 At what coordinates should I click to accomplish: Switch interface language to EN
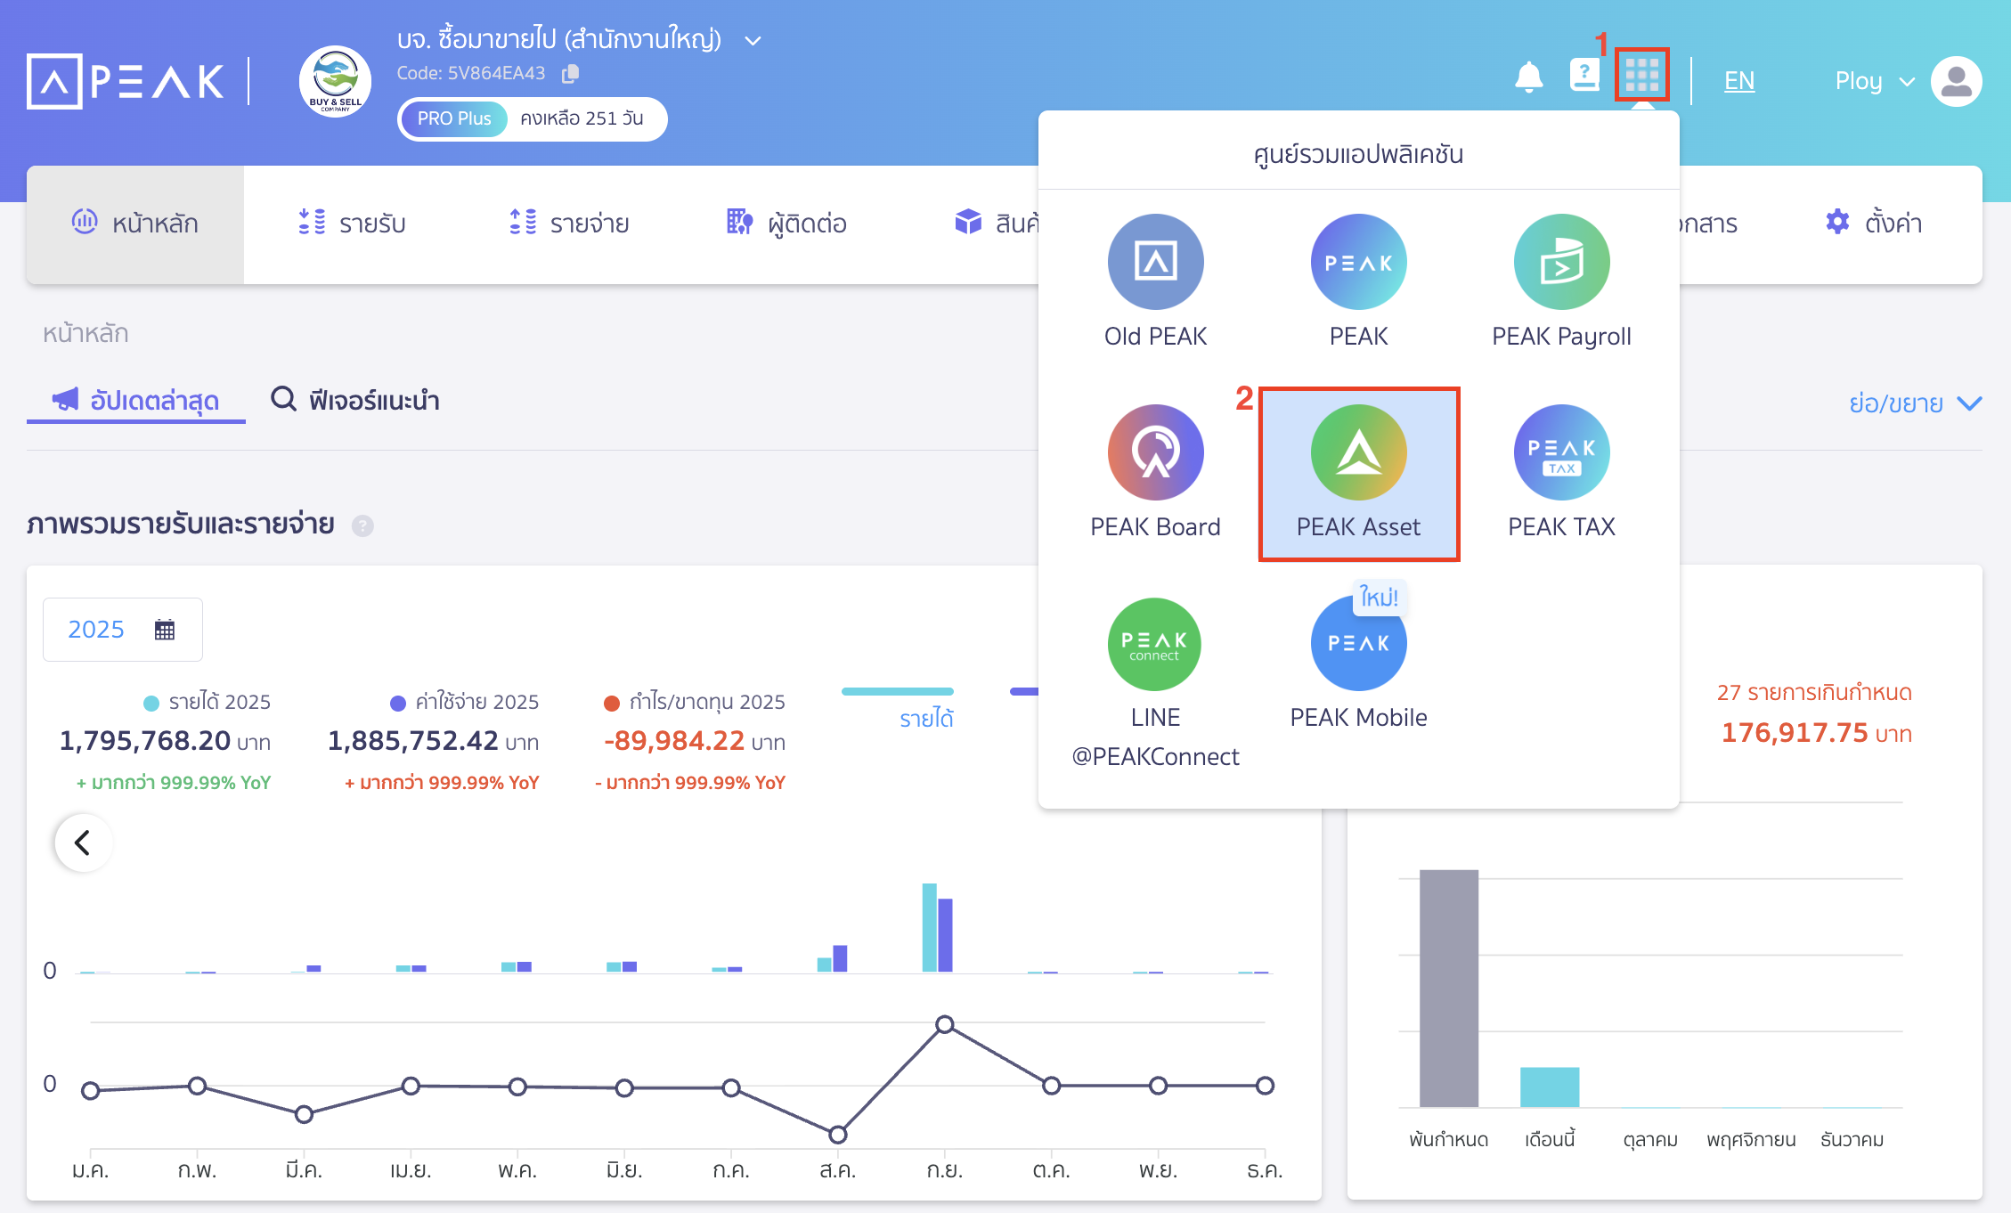click(1738, 80)
